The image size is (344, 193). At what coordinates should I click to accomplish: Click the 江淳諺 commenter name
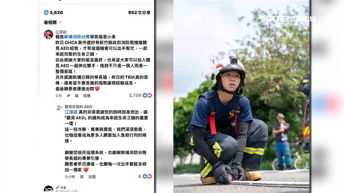[61, 32]
